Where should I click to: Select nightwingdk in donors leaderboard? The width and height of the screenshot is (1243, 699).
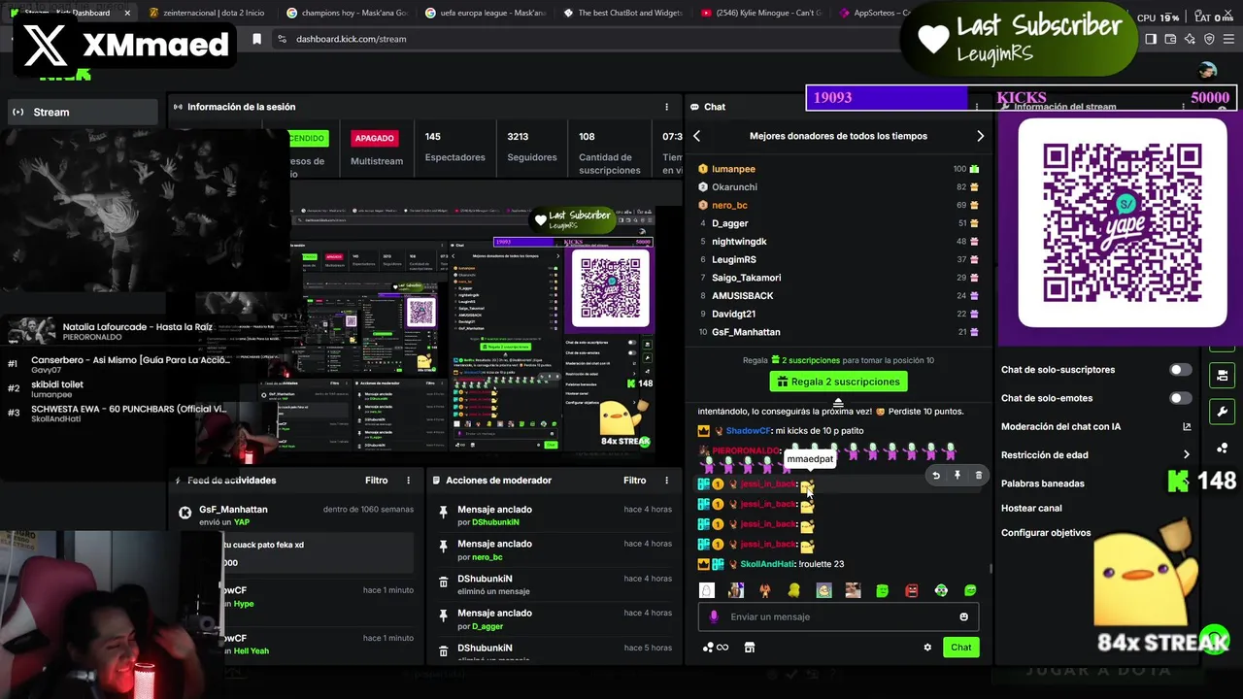(739, 242)
